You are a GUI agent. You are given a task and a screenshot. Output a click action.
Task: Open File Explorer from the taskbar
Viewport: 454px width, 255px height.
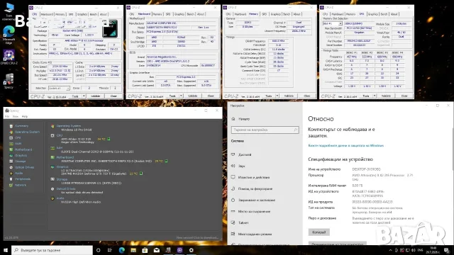pyautogui.click(x=133, y=250)
